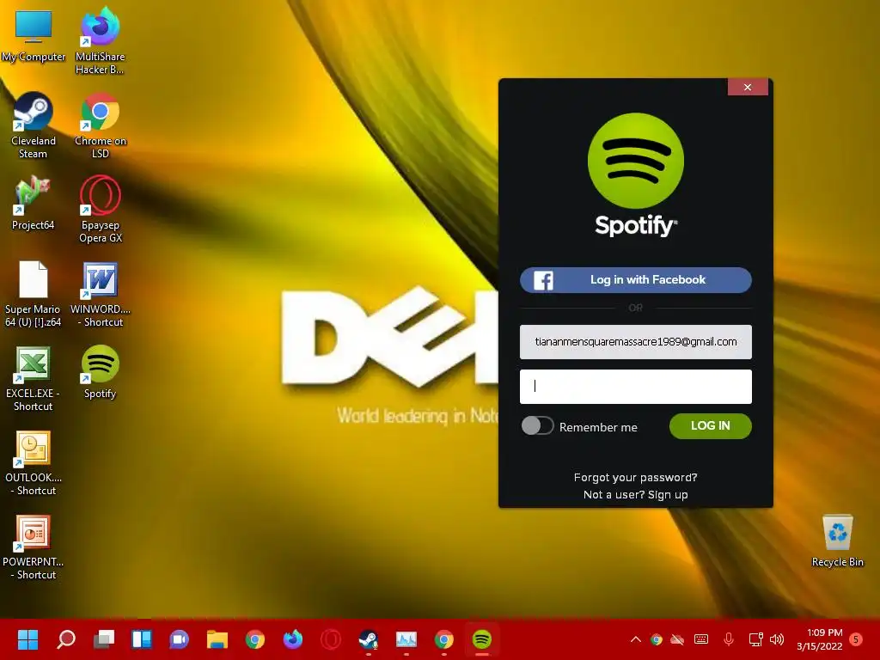This screenshot has width=880, height=660.
Task: Close the Spotify login window
Action: pos(748,87)
